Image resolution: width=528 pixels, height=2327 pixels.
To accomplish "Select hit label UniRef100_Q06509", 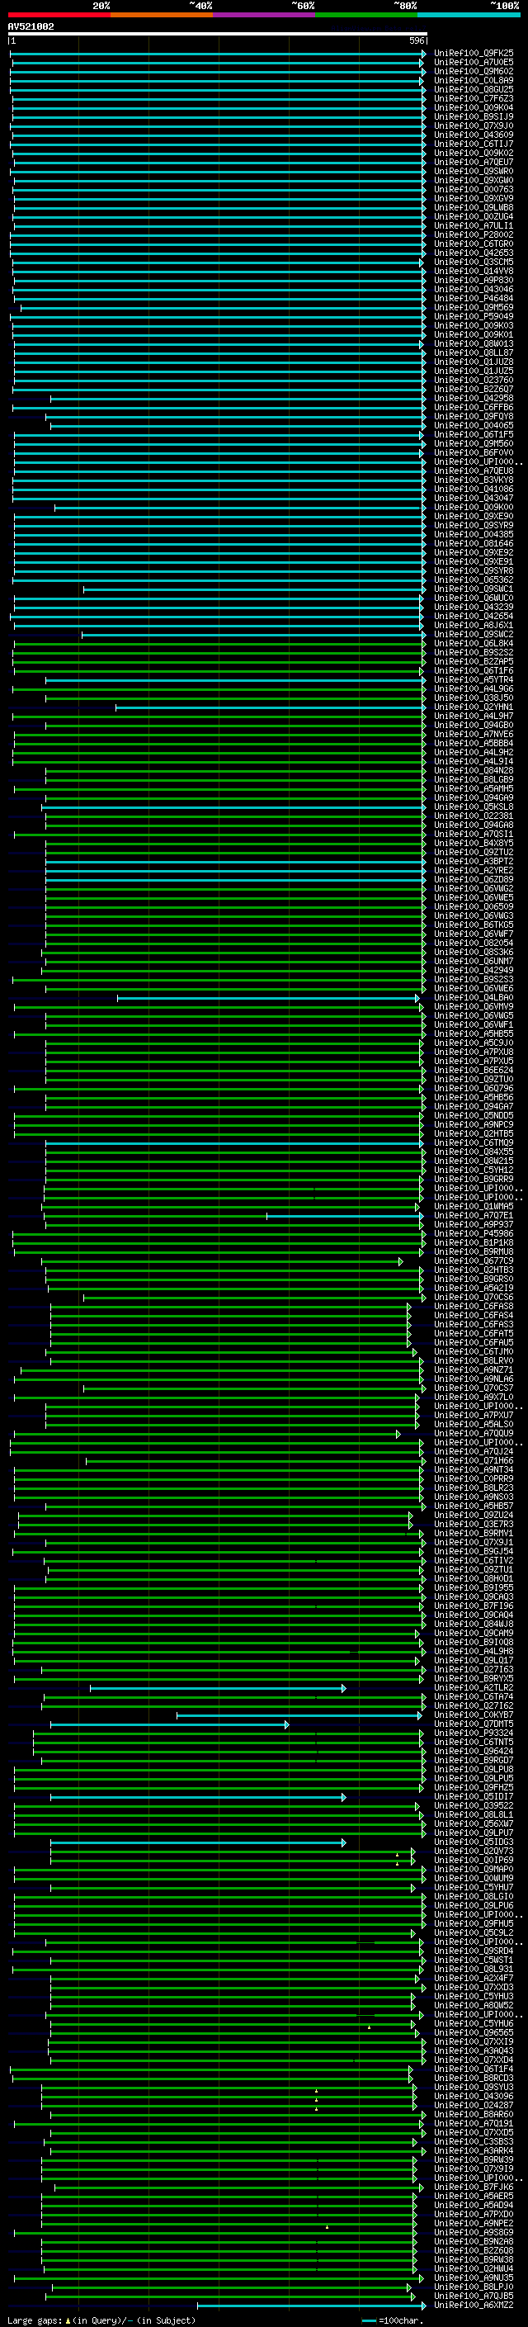I will [x=473, y=906].
